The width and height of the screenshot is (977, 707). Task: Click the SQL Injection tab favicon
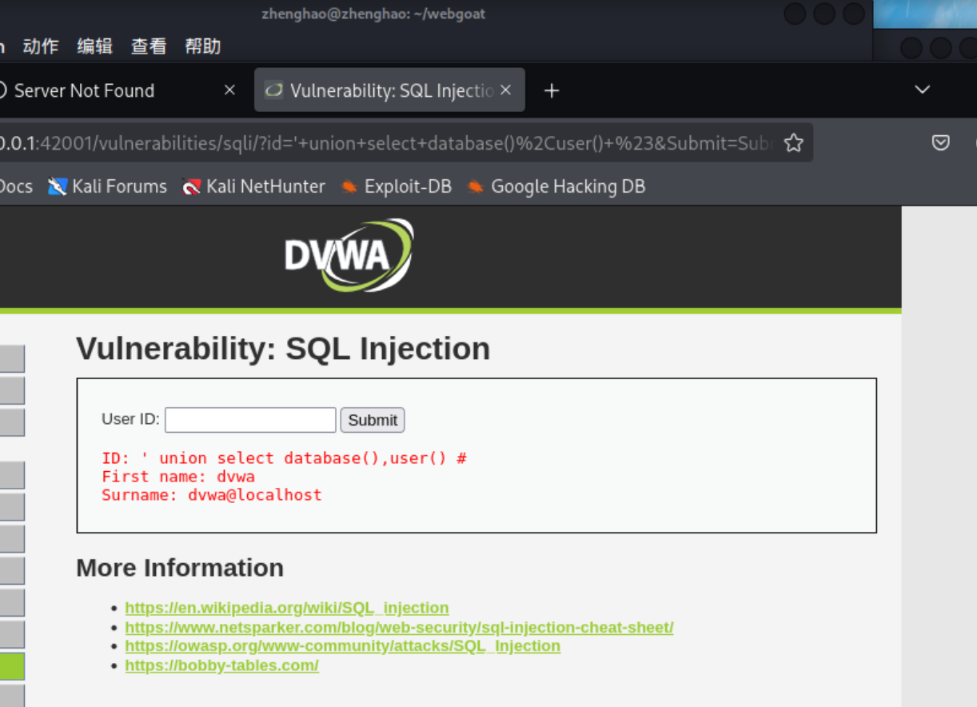click(x=273, y=90)
